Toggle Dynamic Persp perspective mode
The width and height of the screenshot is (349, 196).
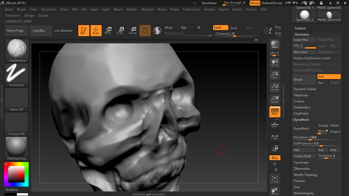(x=275, y=112)
